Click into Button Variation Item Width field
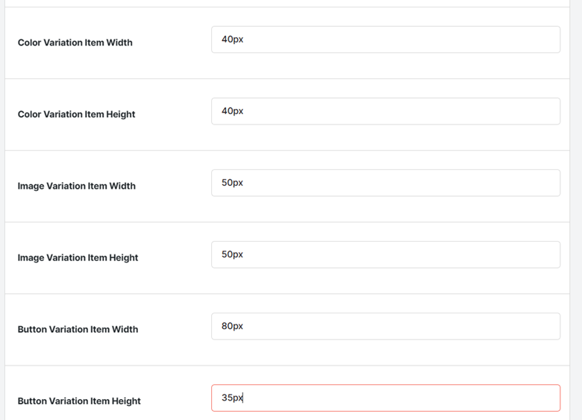 pyautogui.click(x=386, y=326)
